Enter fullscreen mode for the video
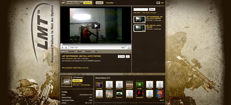 tap(129, 47)
